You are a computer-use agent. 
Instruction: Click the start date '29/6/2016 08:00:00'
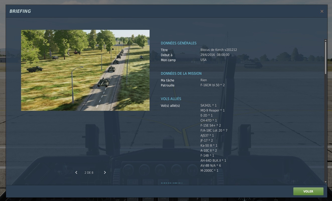click(215, 55)
